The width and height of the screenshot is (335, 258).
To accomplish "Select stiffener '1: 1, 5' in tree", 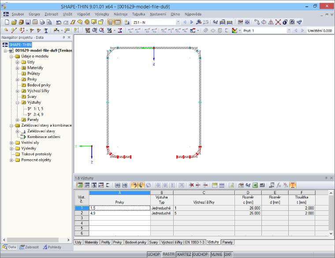I will 38,108.
